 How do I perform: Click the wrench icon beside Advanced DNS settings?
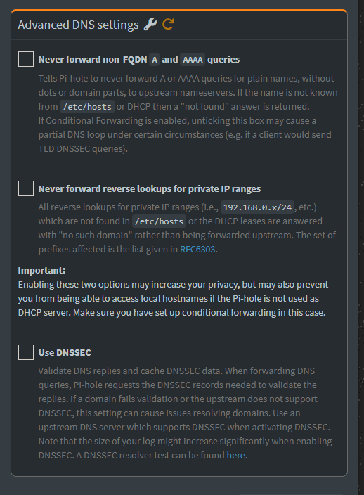(x=150, y=25)
